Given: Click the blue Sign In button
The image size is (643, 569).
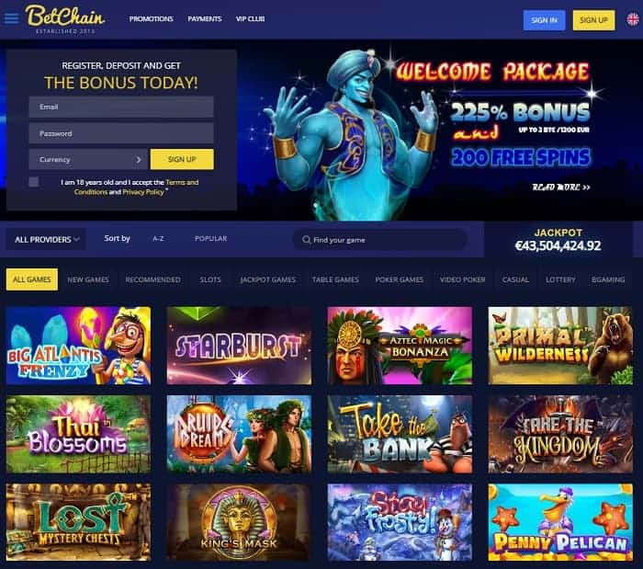Looking at the screenshot, I should click(x=544, y=20).
